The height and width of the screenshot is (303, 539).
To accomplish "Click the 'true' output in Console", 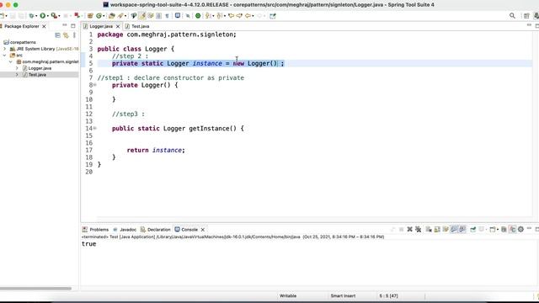I will 88,244.
